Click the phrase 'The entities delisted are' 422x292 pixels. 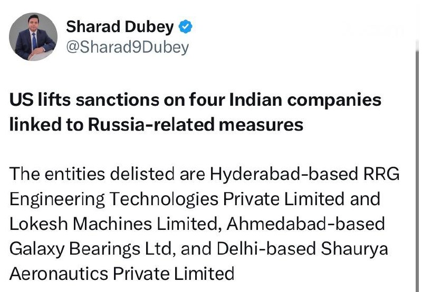point(107,174)
